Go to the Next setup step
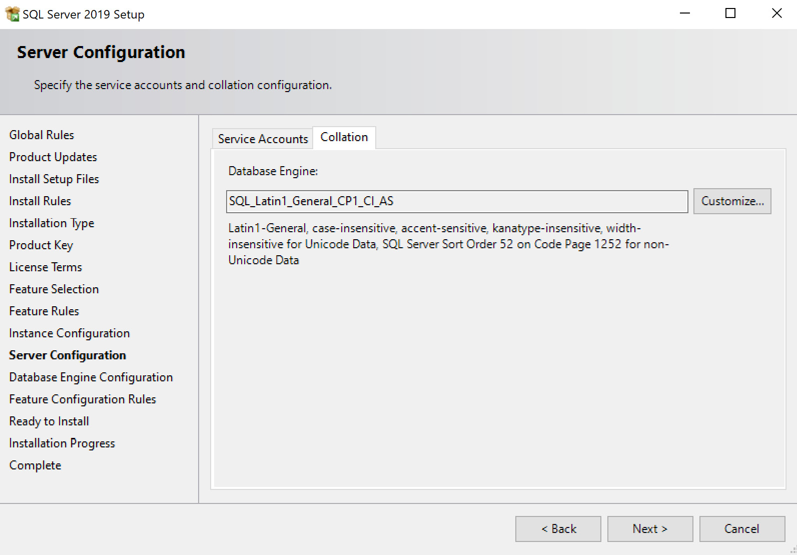The height and width of the screenshot is (555, 797). tap(650, 529)
